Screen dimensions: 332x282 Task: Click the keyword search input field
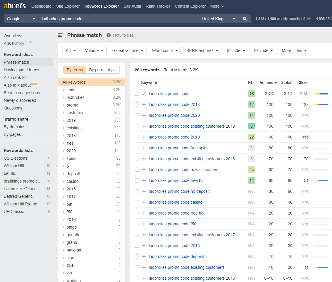pyautogui.click(x=118, y=19)
